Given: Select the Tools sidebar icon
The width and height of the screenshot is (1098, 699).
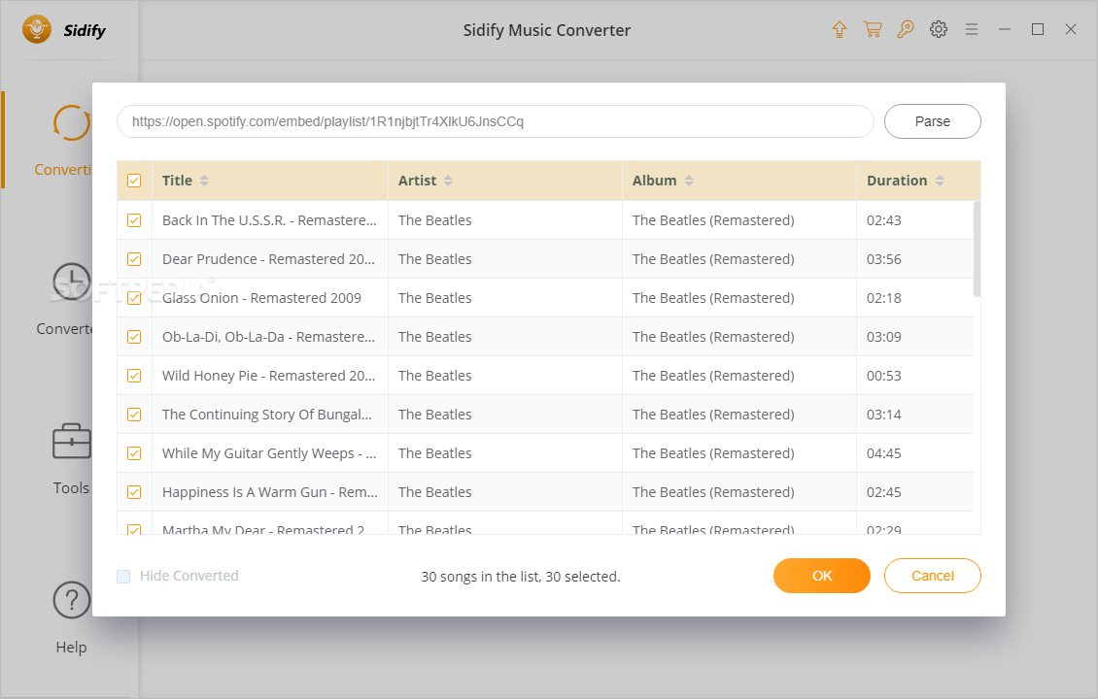Looking at the screenshot, I should click(x=71, y=442).
